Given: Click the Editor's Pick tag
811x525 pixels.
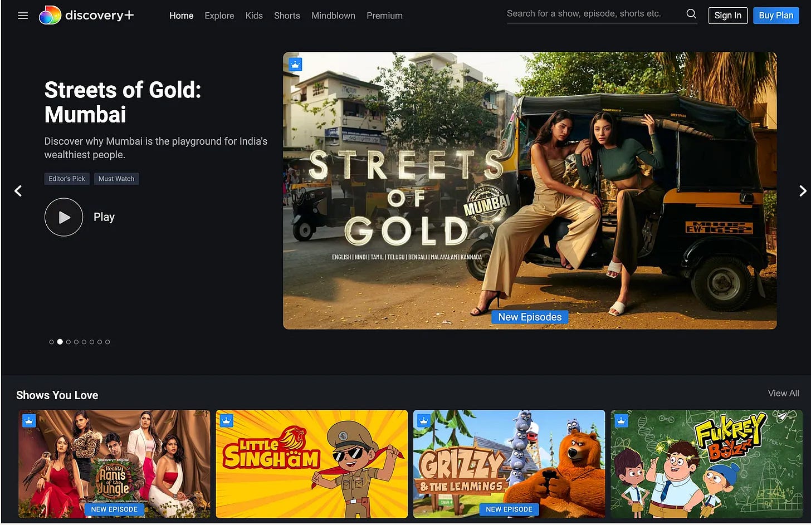Looking at the screenshot, I should click(x=67, y=179).
